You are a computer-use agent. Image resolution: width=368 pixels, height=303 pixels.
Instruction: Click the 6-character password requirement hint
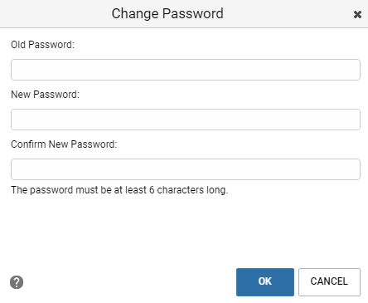pos(119,190)
